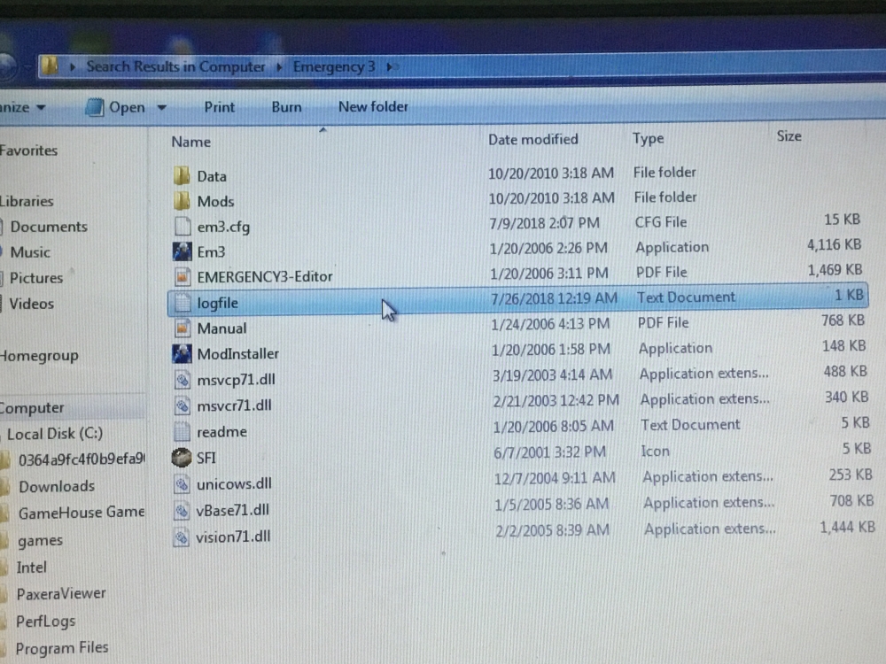
Task: Click the Burn toolbar button
Action: click(286, 107)
